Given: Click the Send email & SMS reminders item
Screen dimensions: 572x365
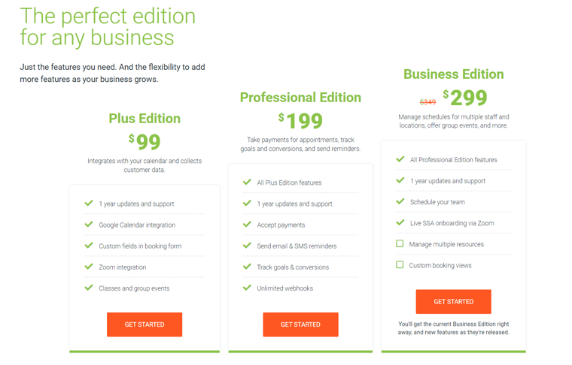Looking at the screenshot, I should click(297, 246).
